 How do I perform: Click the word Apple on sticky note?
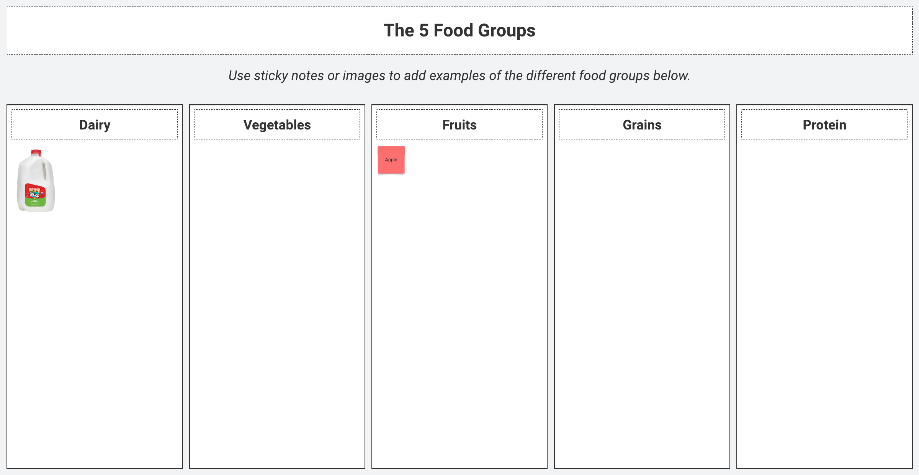(391, 160)
